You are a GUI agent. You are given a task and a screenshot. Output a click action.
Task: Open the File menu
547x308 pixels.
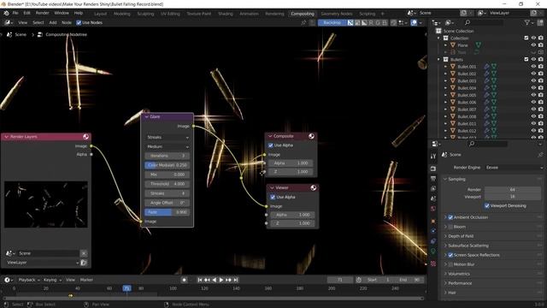coord(15,13)
